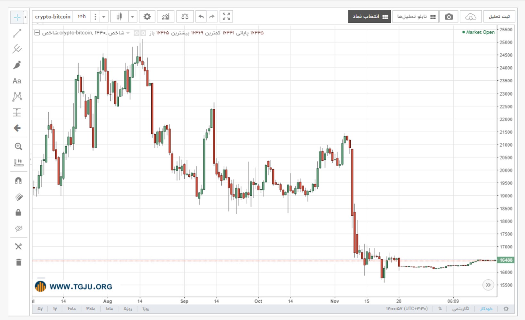The height and width of the screenshot is (320, 525).
Task: Select the 5y time range
Action: click(40, 309)
